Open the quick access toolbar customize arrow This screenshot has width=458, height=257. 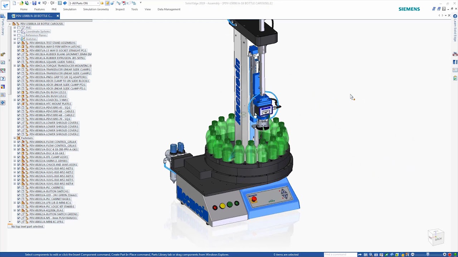(x=141, y=2)
